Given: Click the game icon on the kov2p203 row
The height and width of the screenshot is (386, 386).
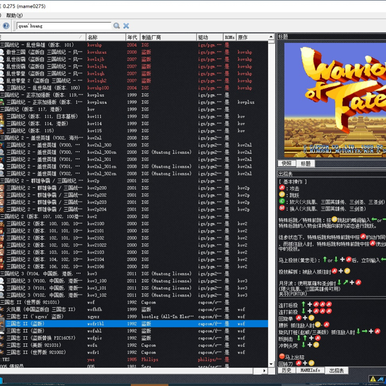Looking at the screenshot, I should coord(2,202).
